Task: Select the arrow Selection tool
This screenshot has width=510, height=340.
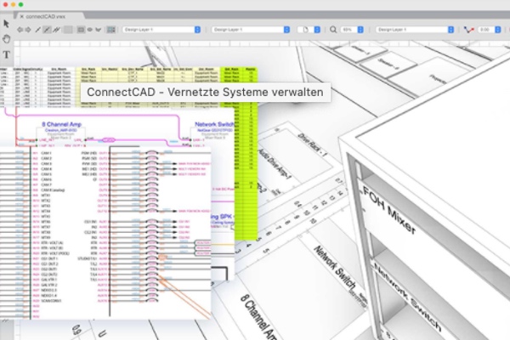Action: pos(6,24)
